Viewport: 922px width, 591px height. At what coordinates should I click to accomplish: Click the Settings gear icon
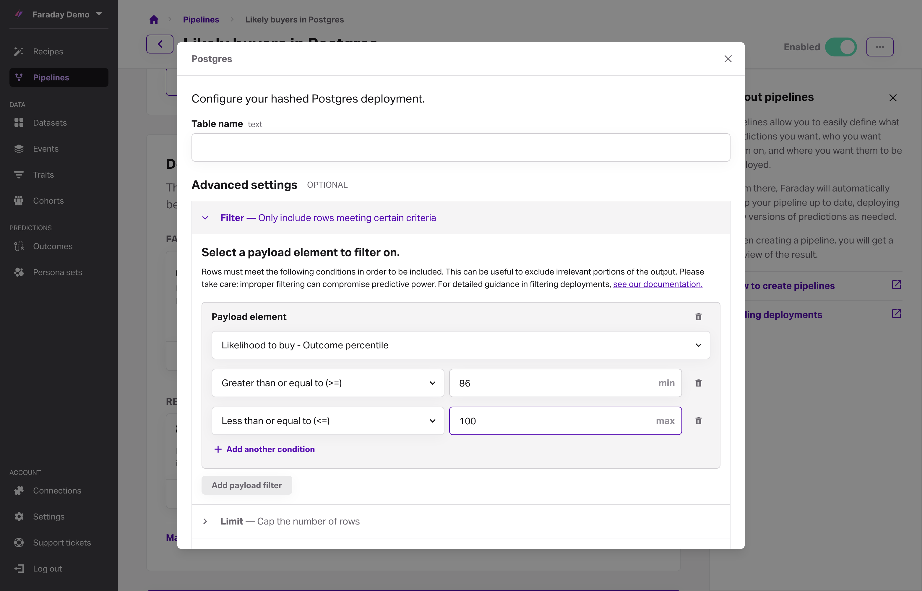coord(19,517)
